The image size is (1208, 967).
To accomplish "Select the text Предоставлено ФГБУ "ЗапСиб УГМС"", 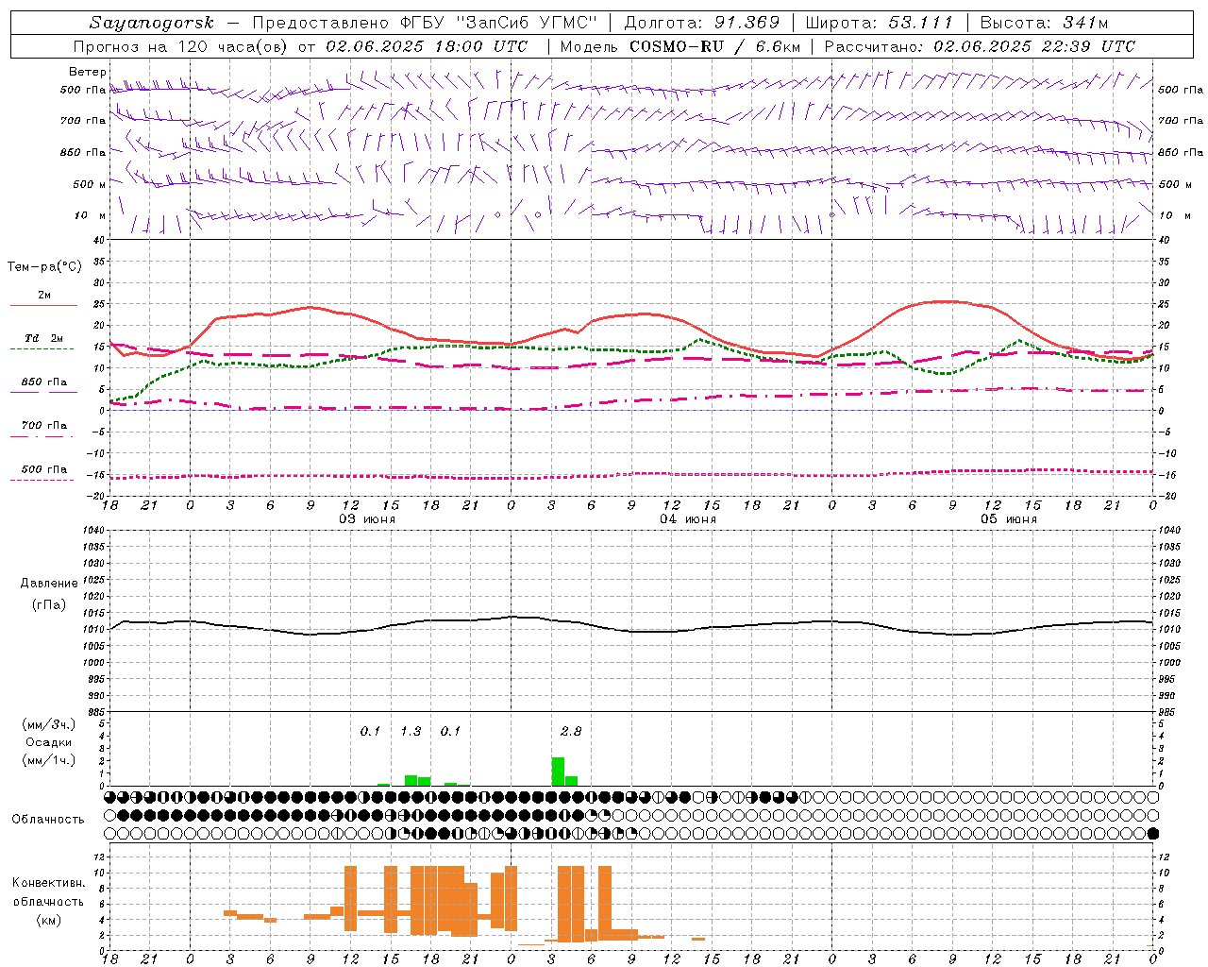I will (x=425, y=23).
